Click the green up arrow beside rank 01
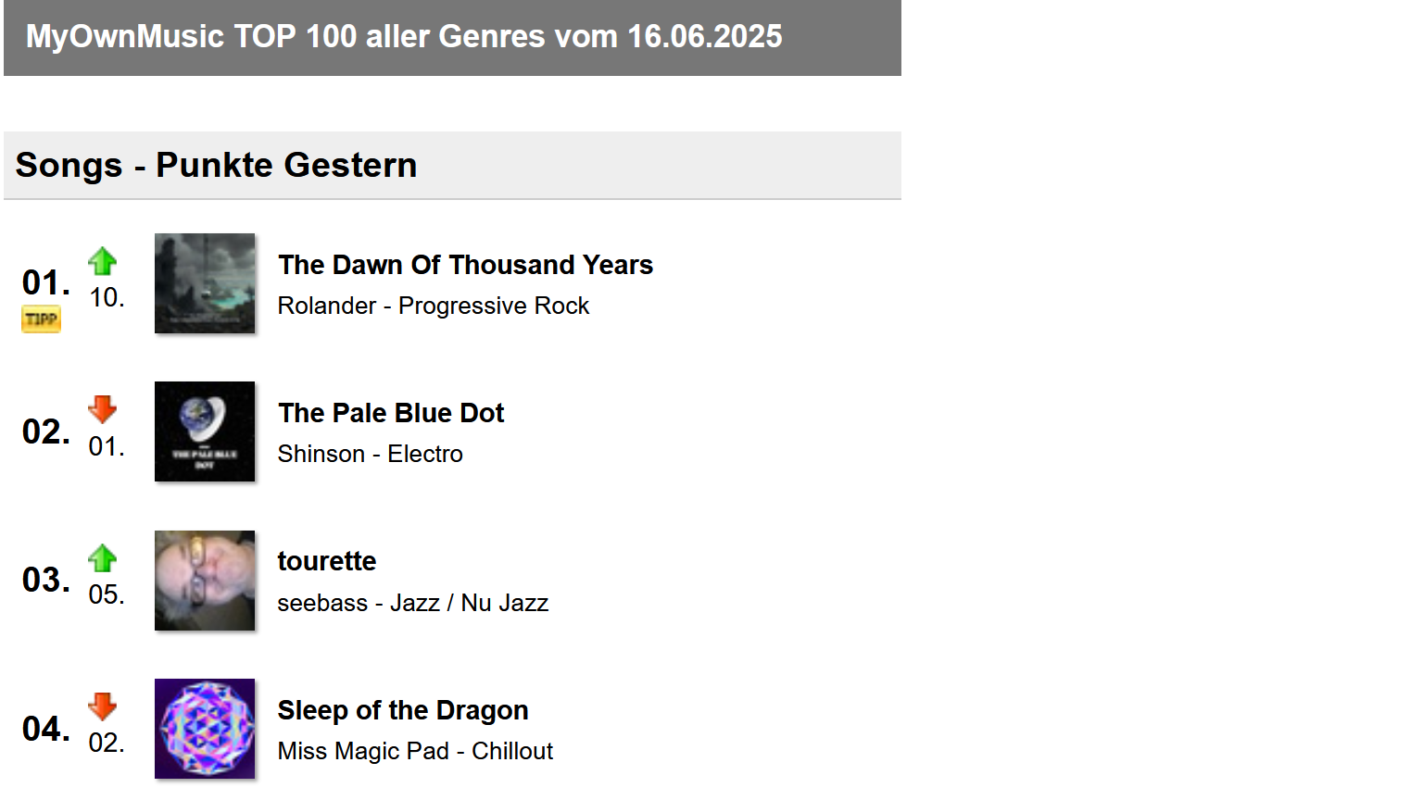The height and width of the screenshot is (800, 1423). pyautogui.click(x=103, y=261)
